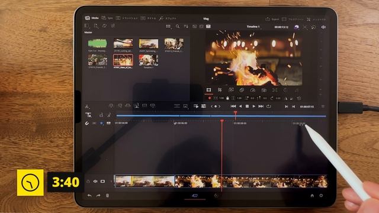Click the undo arrow

coord(89,195)
